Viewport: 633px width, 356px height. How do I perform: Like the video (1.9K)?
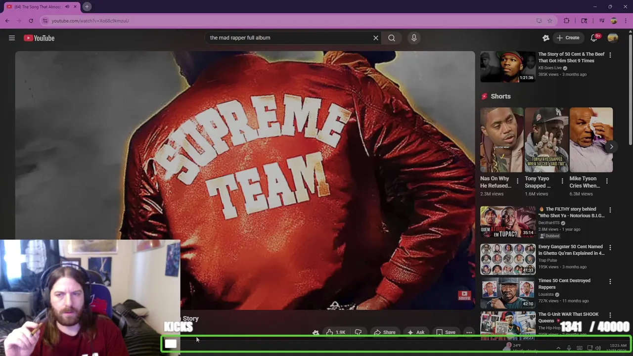click(x=335, y=332)
